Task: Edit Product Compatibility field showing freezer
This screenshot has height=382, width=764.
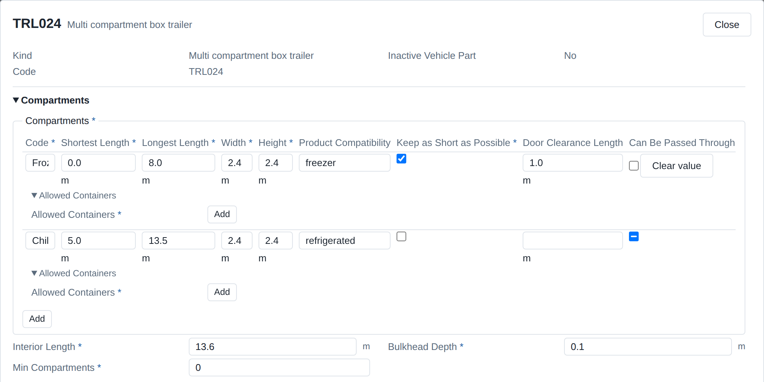Action: 345,163
